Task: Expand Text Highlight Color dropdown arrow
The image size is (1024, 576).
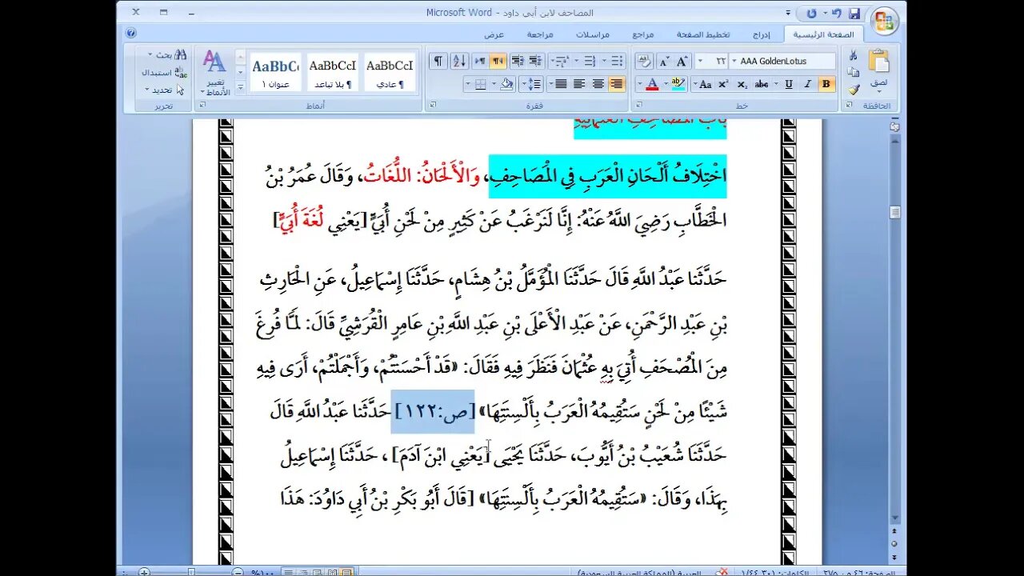Action: tap(666, 84)
